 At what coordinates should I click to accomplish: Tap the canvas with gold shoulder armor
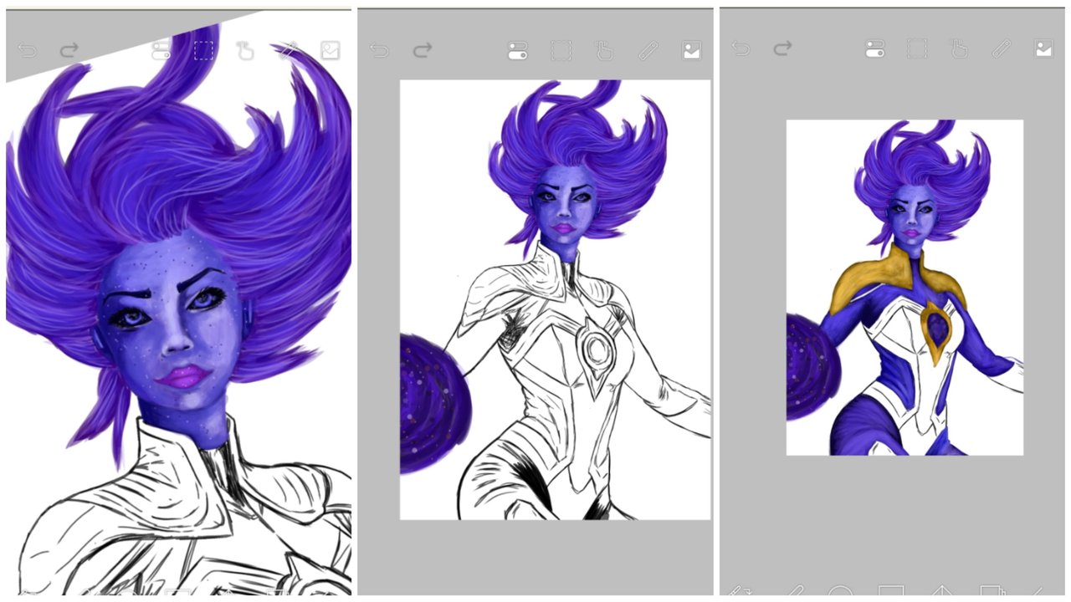tap(904, 288)
